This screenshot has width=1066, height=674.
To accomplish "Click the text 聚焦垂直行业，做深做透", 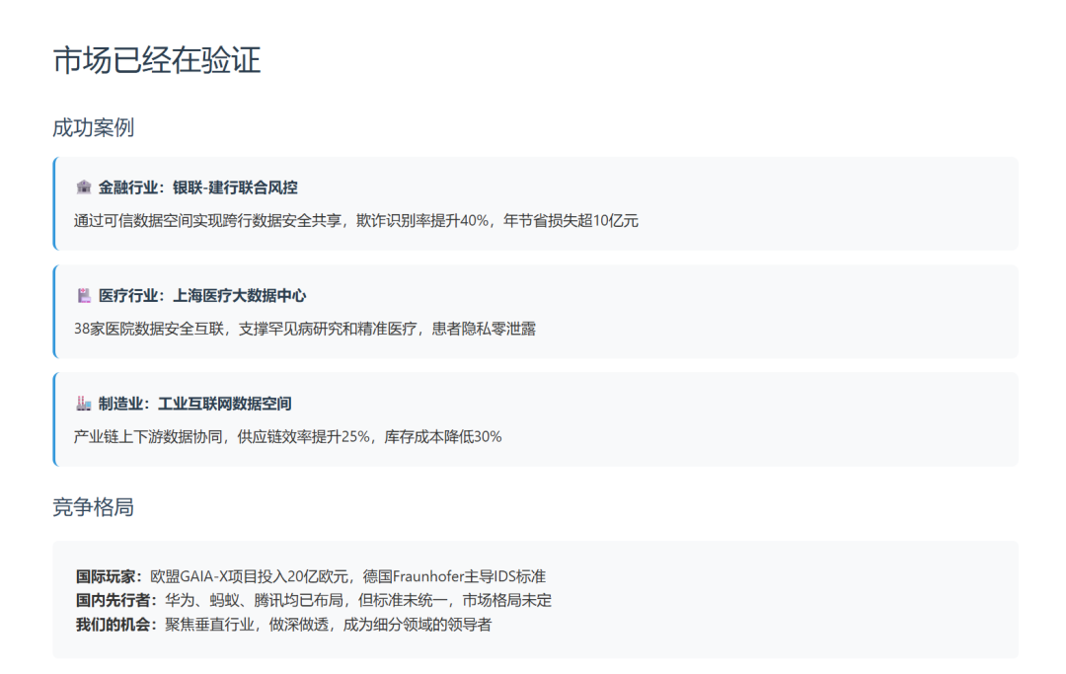I will click(247, 625).
